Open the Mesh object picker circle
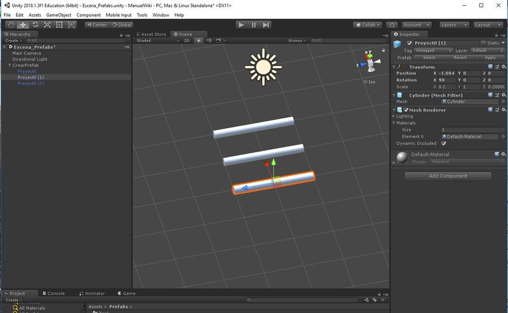508x313 pixels. pyautogui.click(x=503, y=102)
